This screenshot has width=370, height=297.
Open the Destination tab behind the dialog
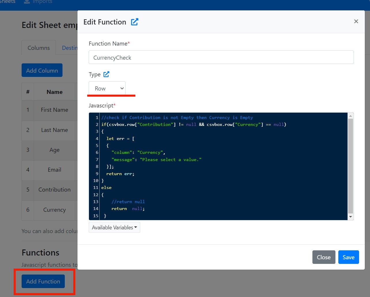tap(70, 48)
